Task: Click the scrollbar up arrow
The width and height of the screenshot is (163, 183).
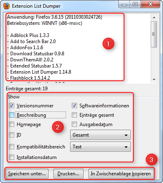Action: coord(154,17)
